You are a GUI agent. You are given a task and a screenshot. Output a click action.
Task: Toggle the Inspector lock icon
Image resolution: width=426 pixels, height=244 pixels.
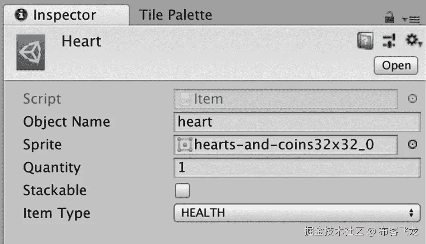click(389, 17)
